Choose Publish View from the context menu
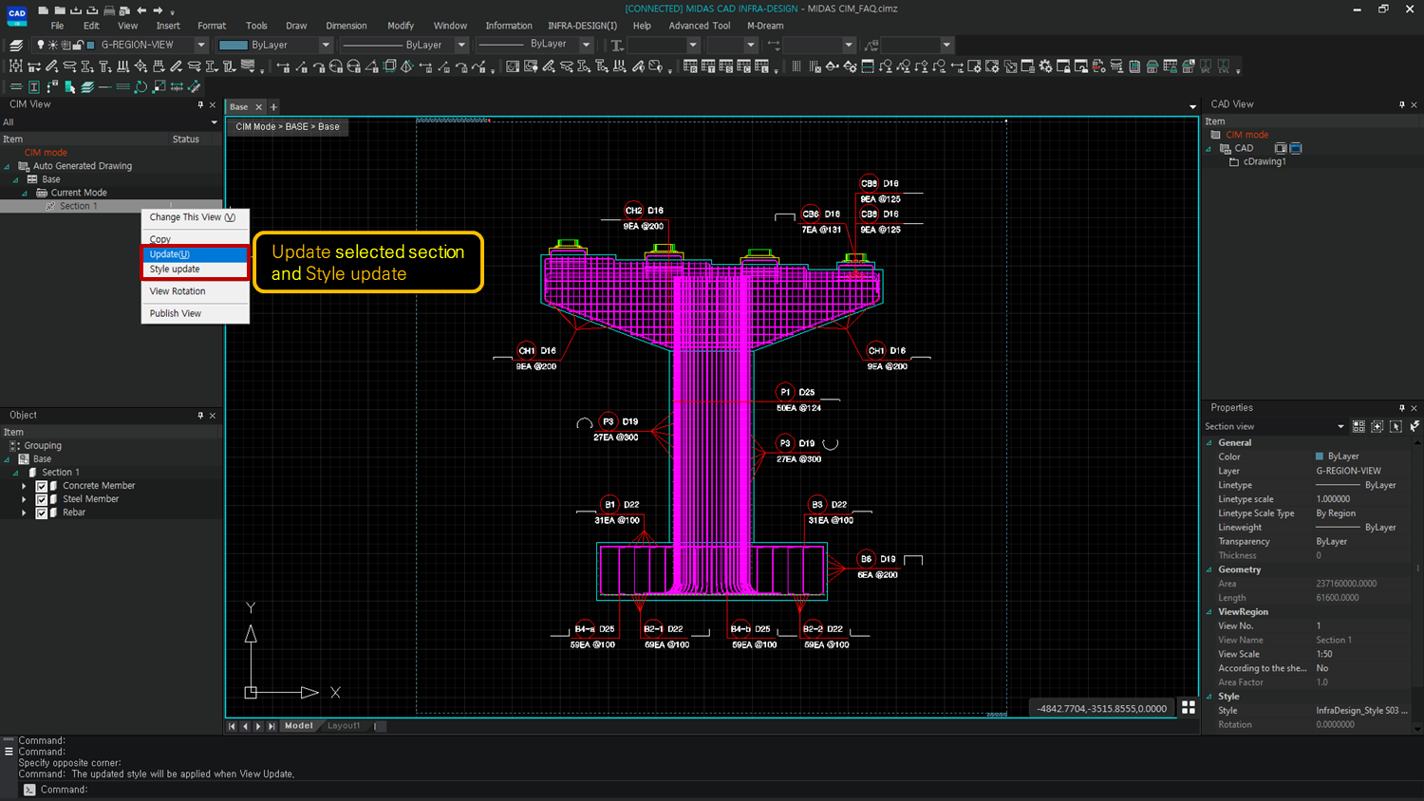The width and height of the screenshot is (1424, 801). [175, 313]
